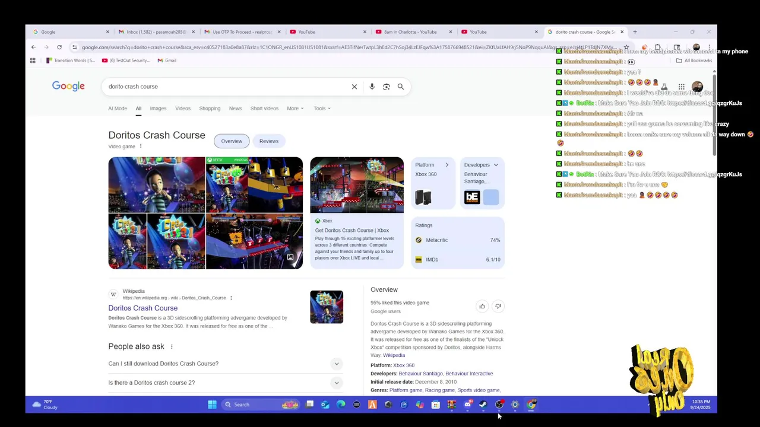Click the Wikipedia result game thumbnail

[x=327, y=307]
